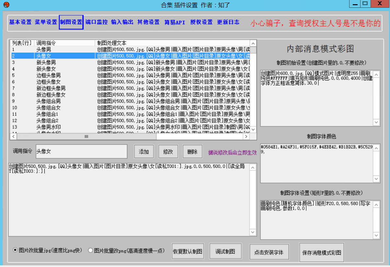390x267 pixels.
Task: Open the 其他设置 tab
Action: point(148,22)
